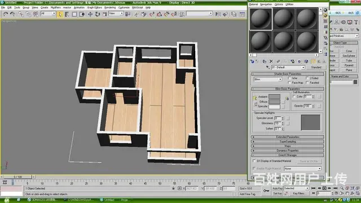Click Backlight icon in Material Editor side column
This screenshot has height=203, width=361.
[x=325, y=16]
